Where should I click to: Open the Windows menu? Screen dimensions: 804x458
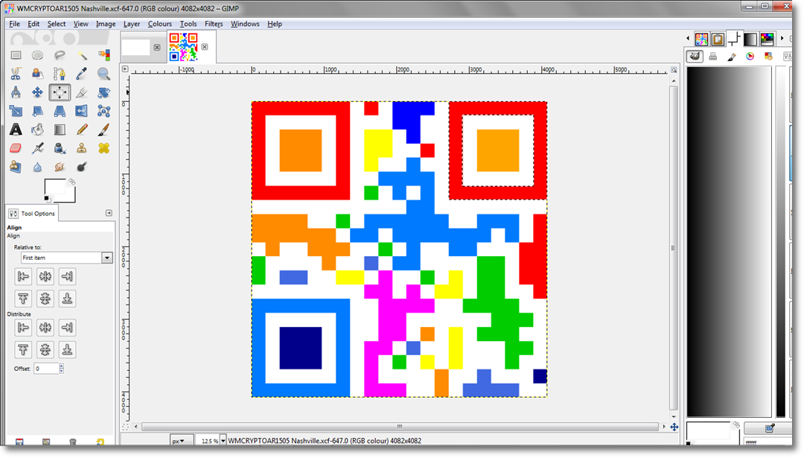(245, 24)
